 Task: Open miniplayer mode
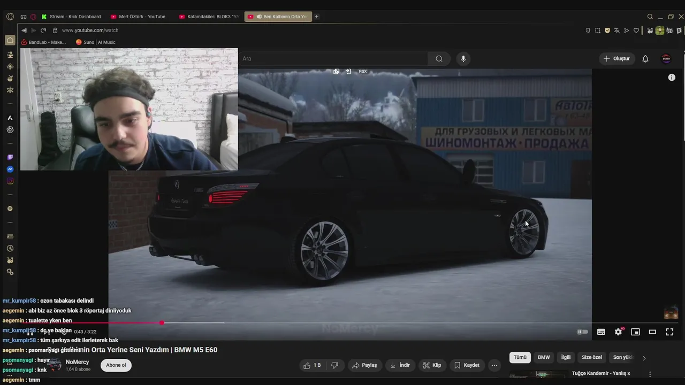pyautogui.click(x=635, y=332)
